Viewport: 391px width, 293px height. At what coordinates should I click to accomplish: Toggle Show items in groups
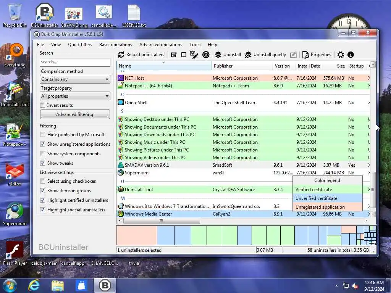click(43, 191)
